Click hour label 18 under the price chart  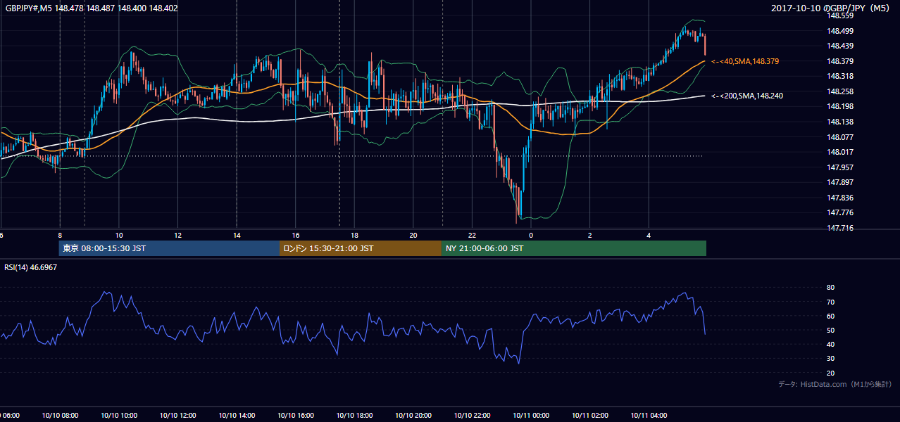click(355, 236)
